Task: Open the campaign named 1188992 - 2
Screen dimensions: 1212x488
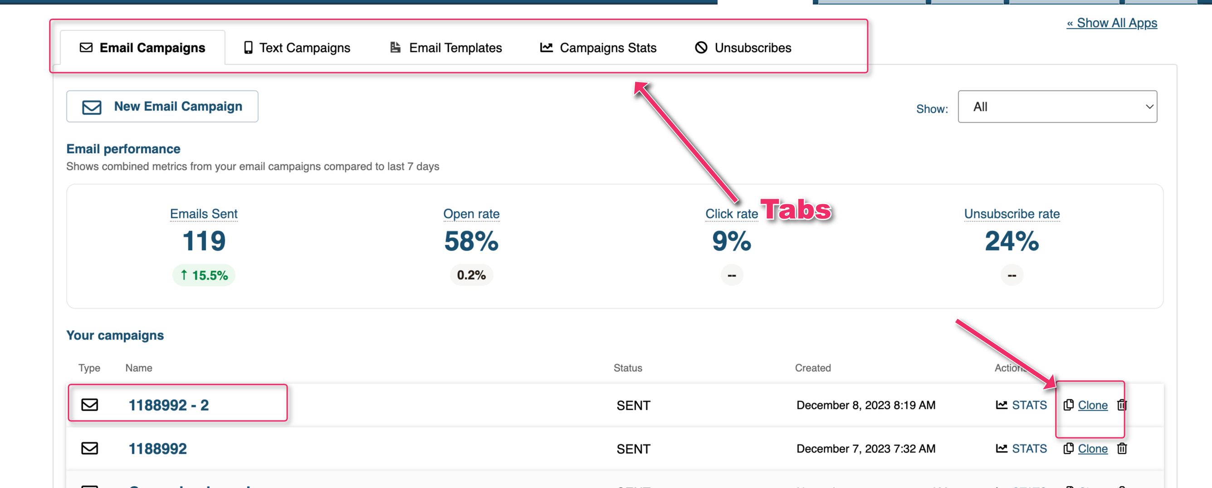Action: click(168, 405)
